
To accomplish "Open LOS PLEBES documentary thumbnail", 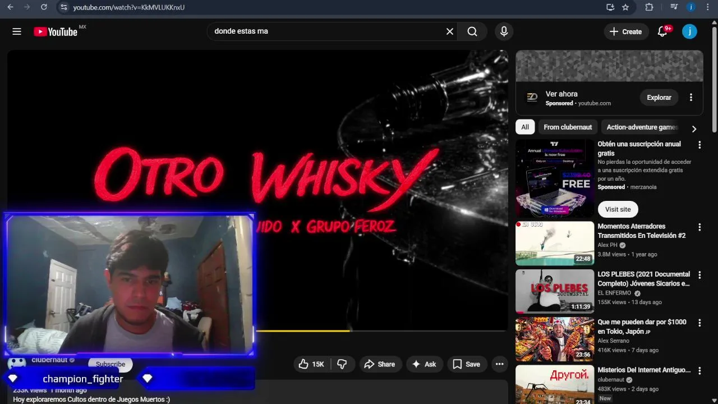I will pyautogui.click(x=555, y=291).
